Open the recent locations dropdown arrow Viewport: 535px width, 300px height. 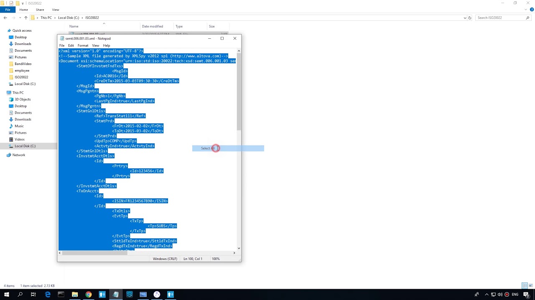click(x=20, y=18)
